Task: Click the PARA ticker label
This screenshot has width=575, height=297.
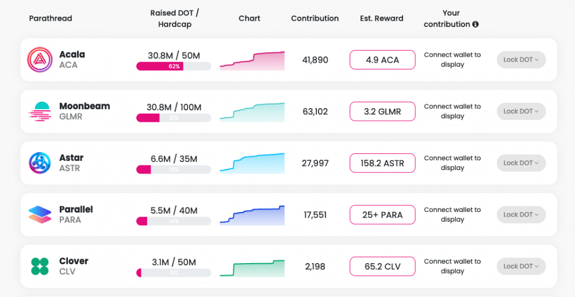Action: (70, 220)
